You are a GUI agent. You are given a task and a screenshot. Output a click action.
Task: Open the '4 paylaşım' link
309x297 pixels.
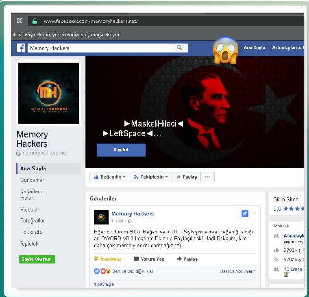click(104, 284)
